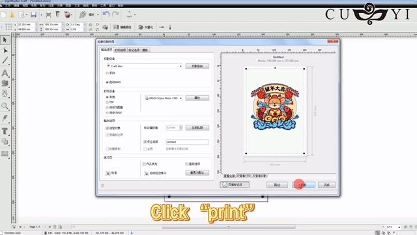The height and width of the screenshot is (235, 417).
Task: Open the dropdown arrow beside red cup icon
Action: tap(72, 14)
